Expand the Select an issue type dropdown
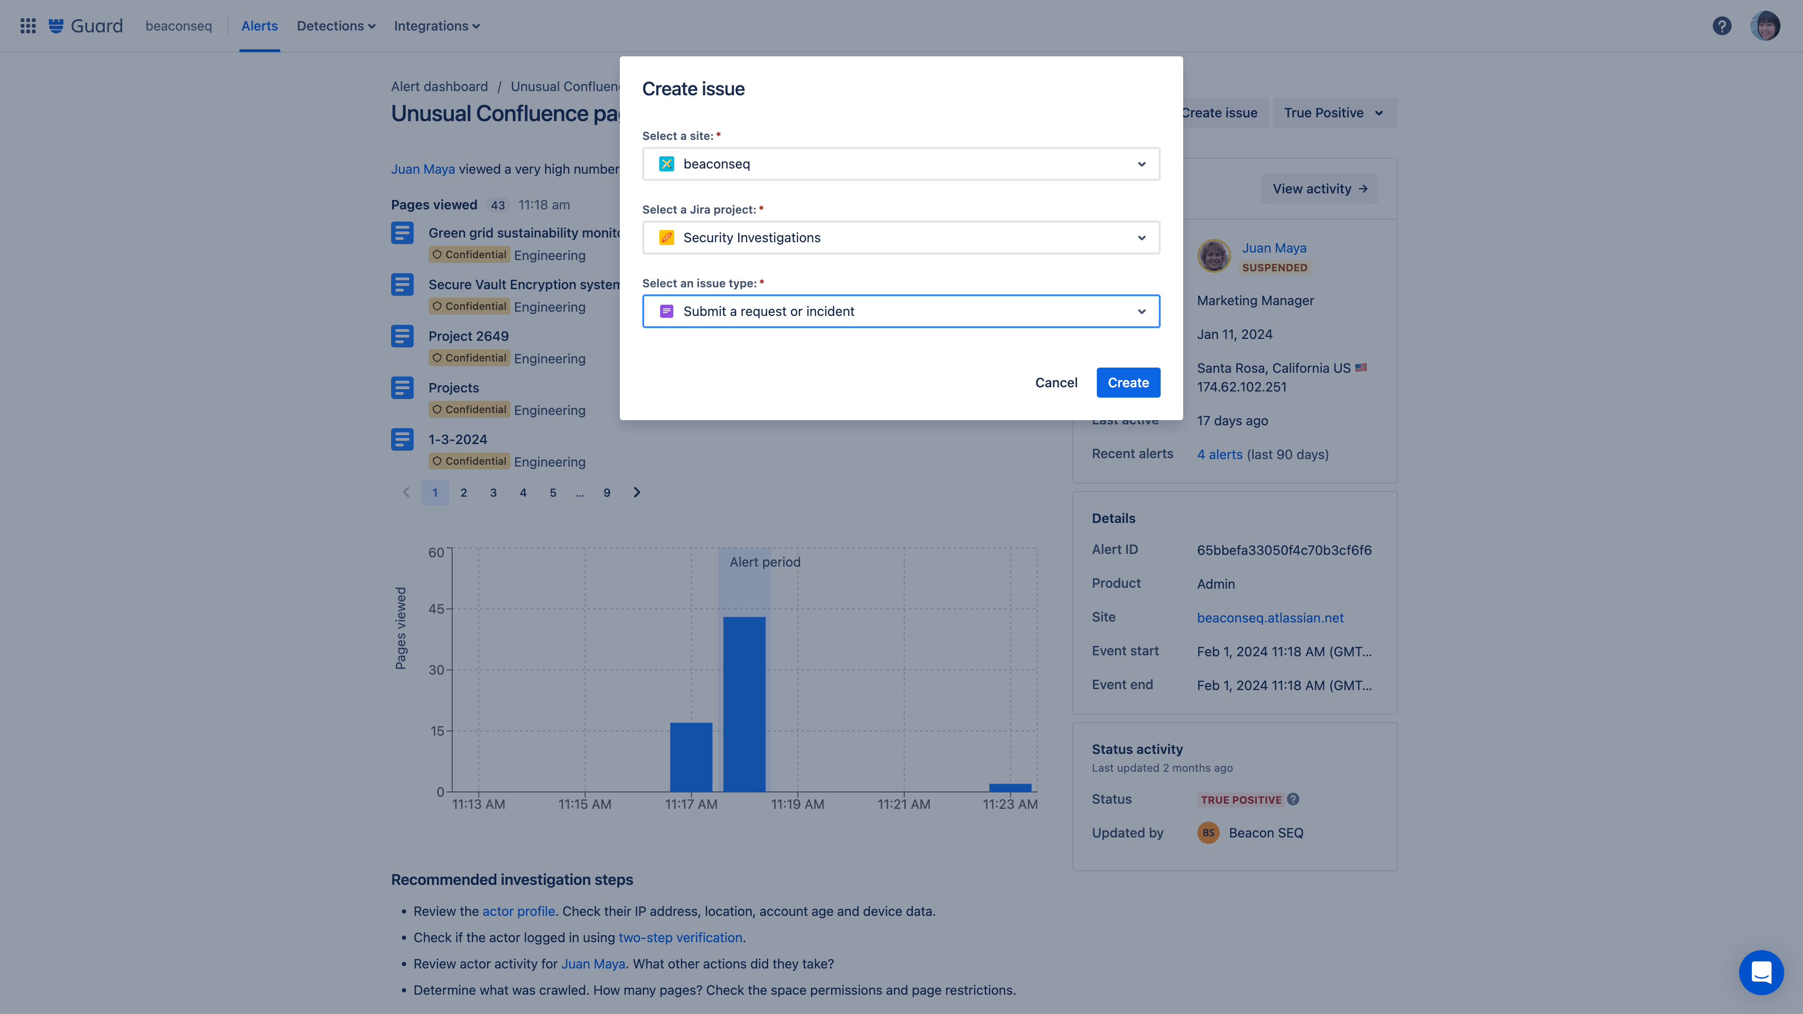 coord(1140,311)
